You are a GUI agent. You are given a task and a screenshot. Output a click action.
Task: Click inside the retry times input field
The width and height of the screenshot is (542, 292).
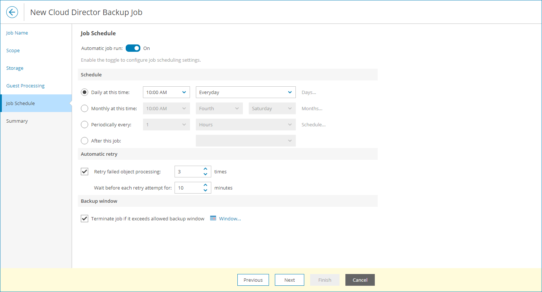point(187,171)
